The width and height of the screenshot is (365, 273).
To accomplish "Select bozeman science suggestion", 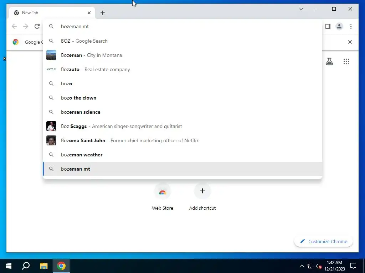I will click(x=182, y=112).
